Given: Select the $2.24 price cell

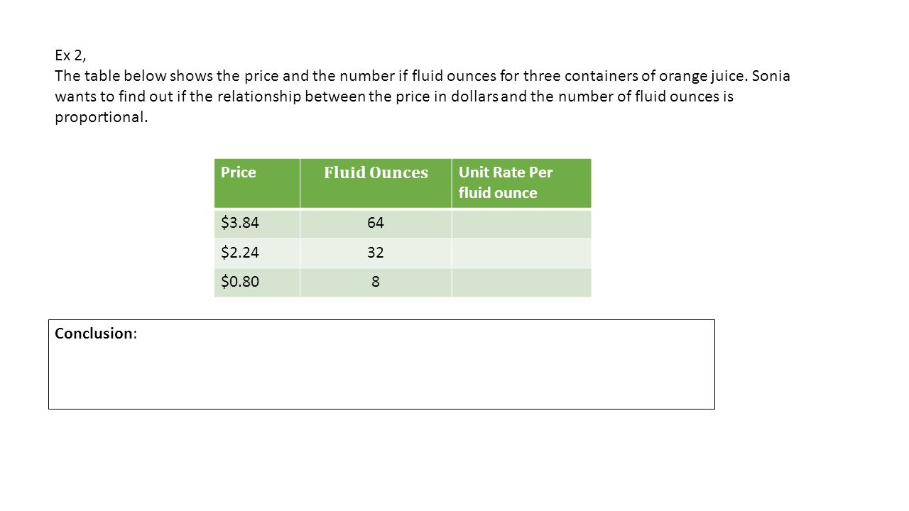Looking at the screenshot, I should [x=257, y=253].
